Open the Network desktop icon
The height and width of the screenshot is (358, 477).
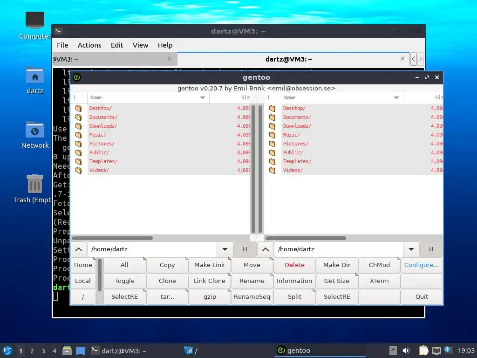tap(34, 130)
